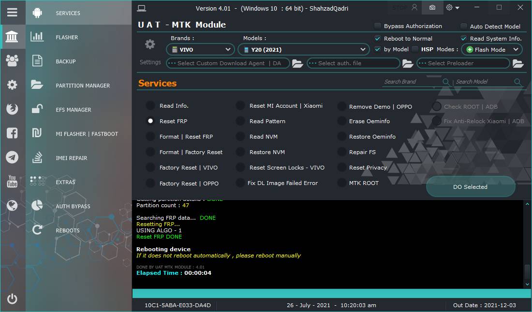Click the Search Model magnifier icon
The height and width of the screenshot is (312, 532).
pyautogui.click(x=518, y=82)
